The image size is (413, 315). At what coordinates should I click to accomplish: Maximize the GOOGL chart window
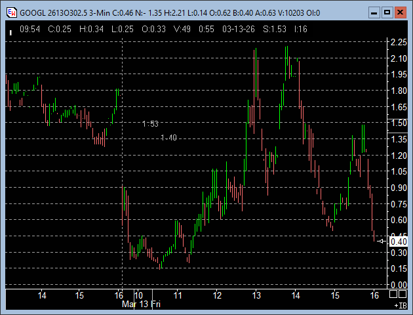[387, 12]
